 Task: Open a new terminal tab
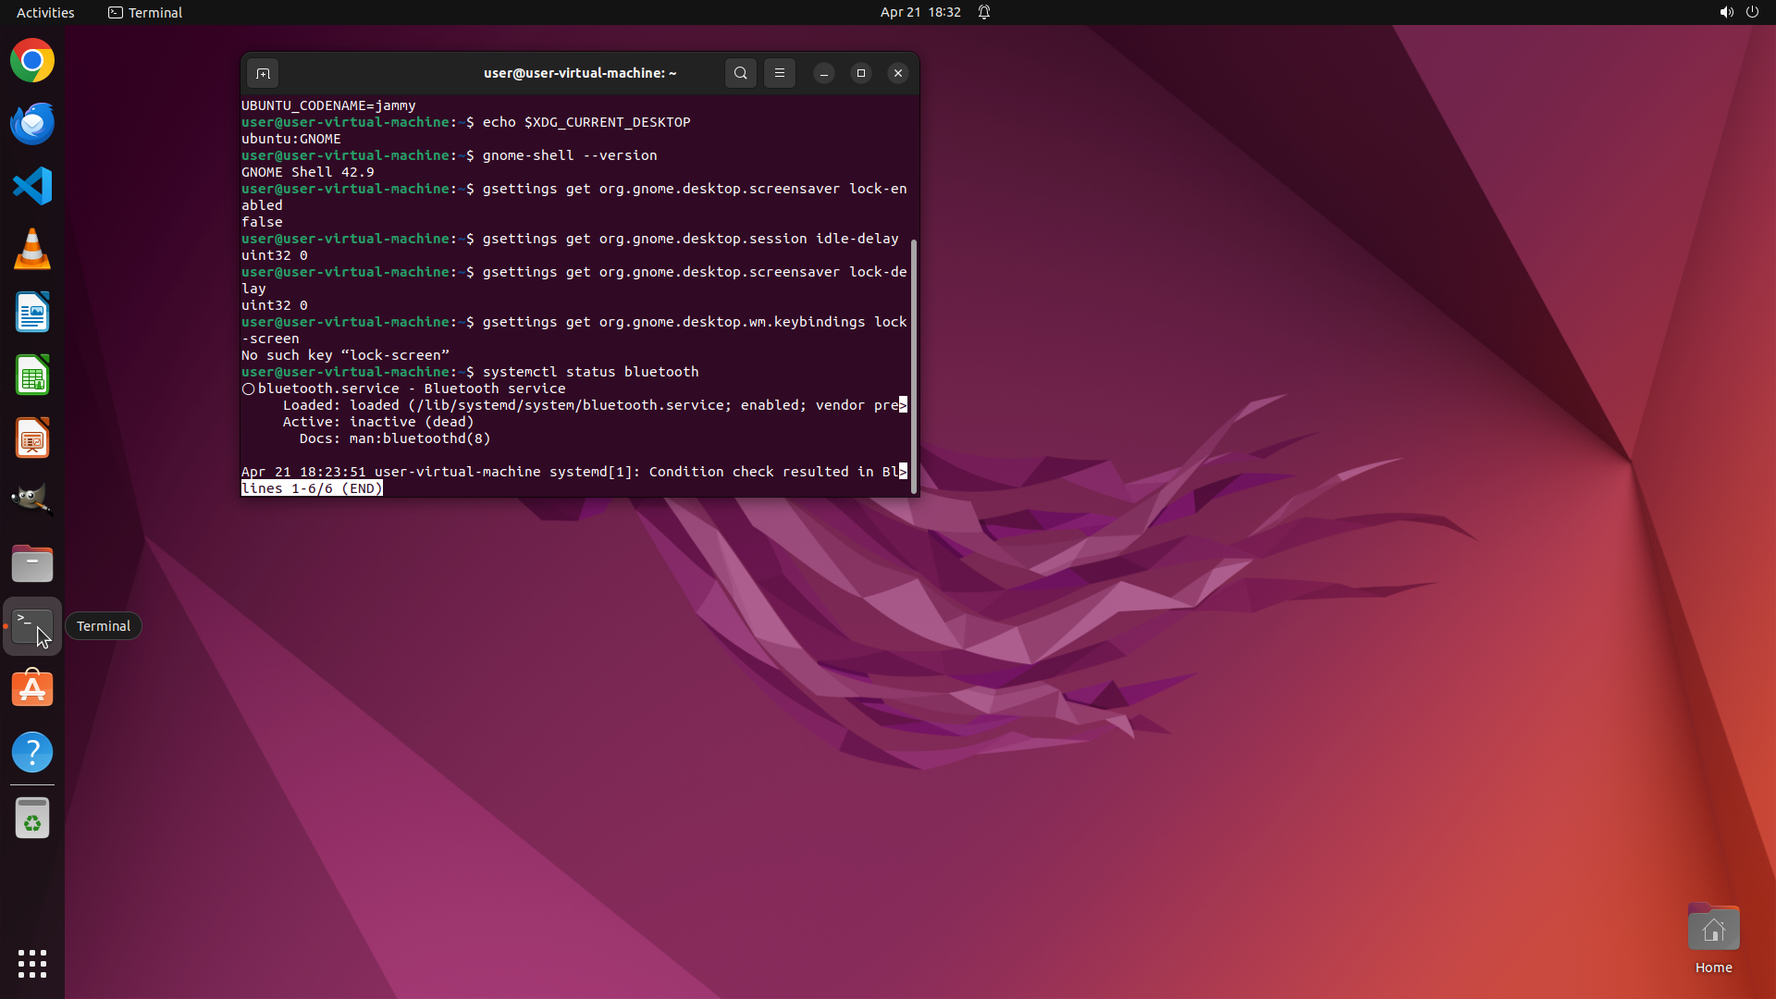click(263, 73)
